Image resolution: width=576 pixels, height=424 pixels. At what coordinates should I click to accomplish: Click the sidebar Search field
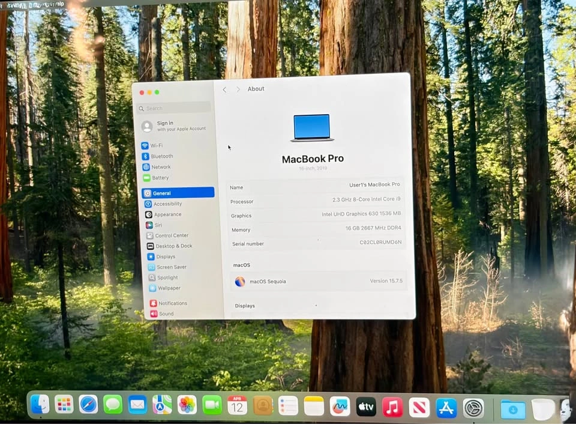coord(173,108)
